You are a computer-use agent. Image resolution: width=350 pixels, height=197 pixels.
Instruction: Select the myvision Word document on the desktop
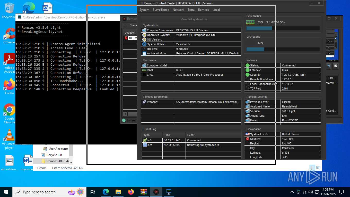pos(27,163)
